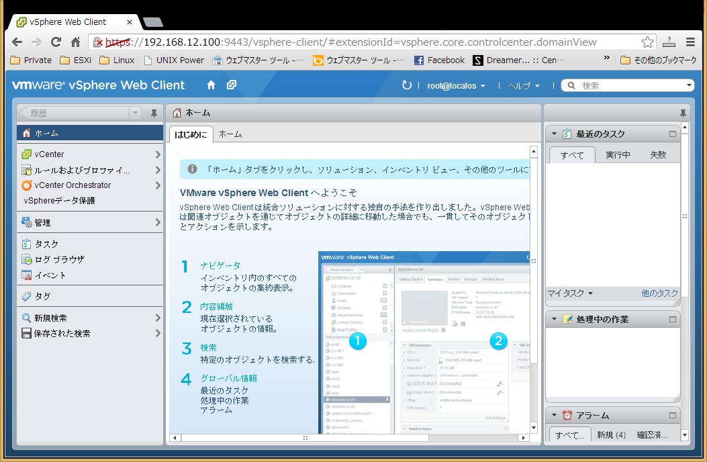Open the マイタスク filter dropdown

tap(570, 293)
